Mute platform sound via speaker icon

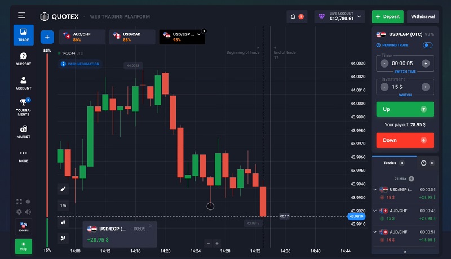pyautogui.click(x=28, y=212)
